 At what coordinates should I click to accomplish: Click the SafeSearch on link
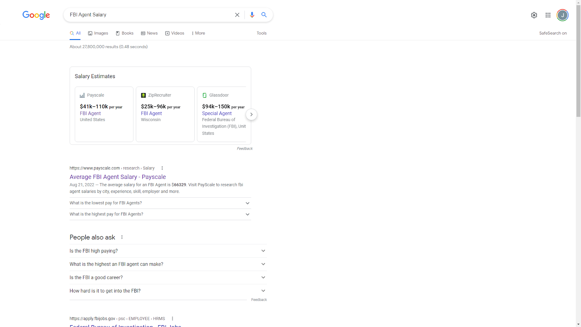click(553, 33)
